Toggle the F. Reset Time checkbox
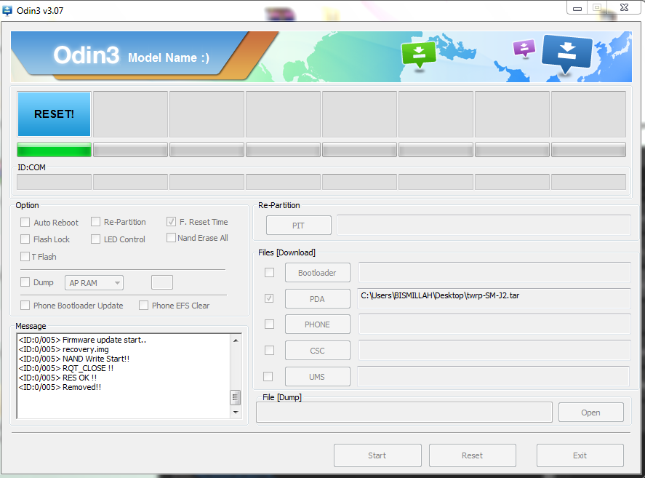 pos(171,221)
